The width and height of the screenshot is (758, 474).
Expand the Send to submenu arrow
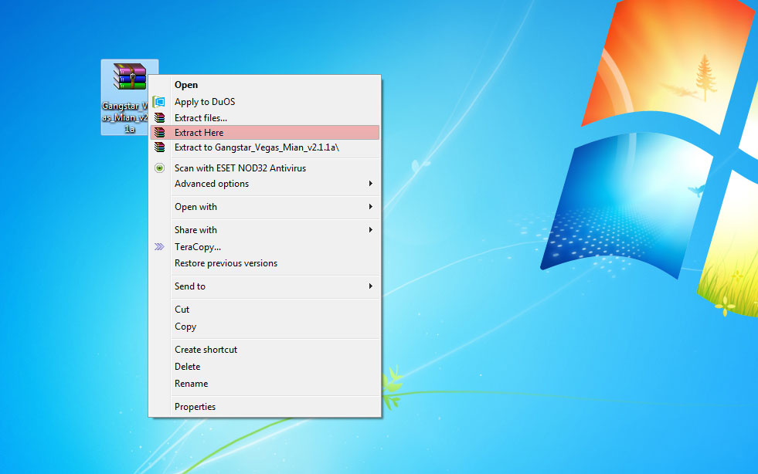pos(371,286)
